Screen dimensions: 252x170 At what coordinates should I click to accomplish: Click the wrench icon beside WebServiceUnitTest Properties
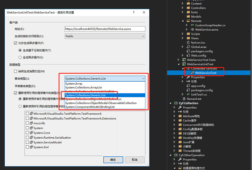pyautogui.click(x=188, y=77)
